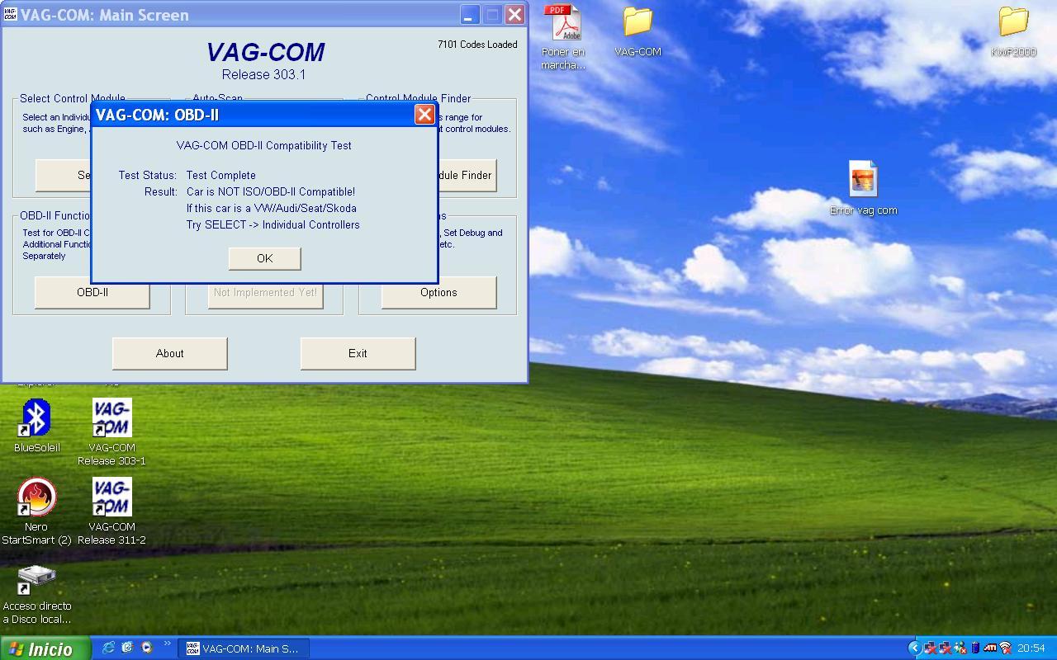Click the Messenger tray icon
This screenshot has width=1057, height=660.
(960, 648)
